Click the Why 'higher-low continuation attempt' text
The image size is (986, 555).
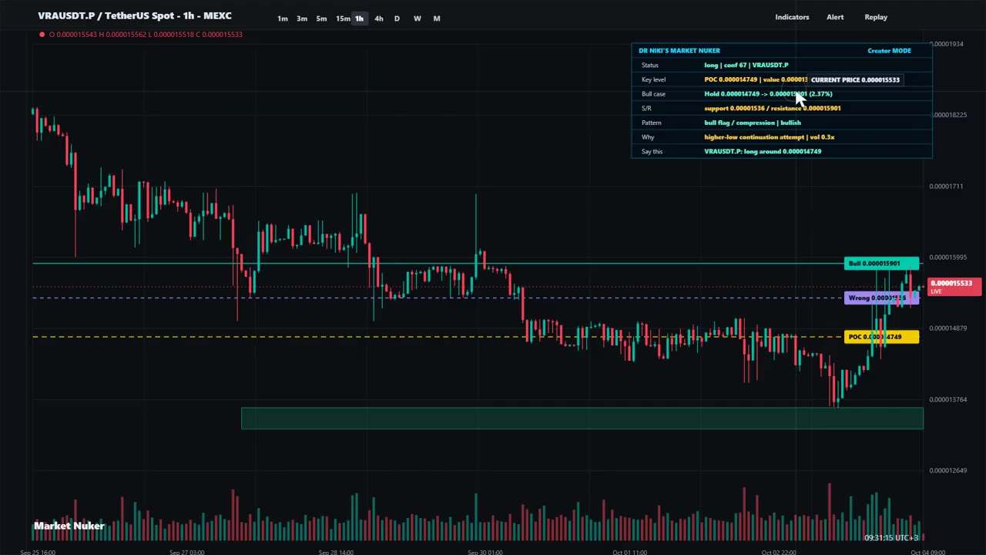[769, 137]
